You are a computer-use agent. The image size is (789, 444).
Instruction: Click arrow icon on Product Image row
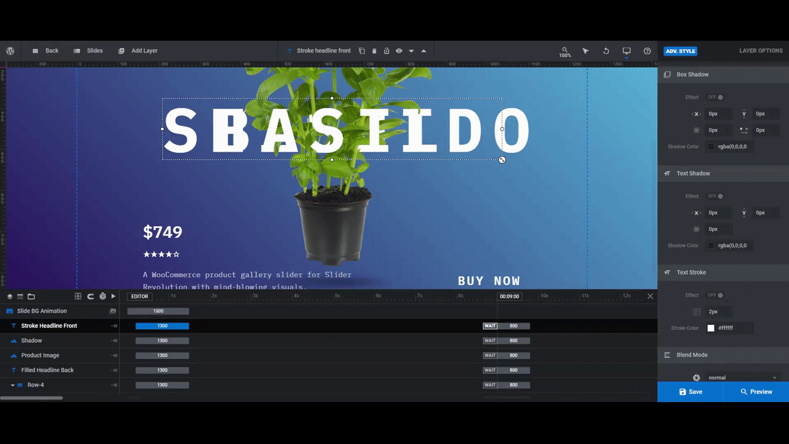click(x=114, y=355)
